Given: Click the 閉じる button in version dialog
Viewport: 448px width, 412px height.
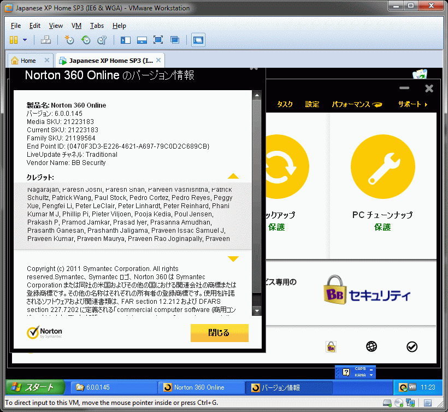Looking at the screenshot, I should (220, 333).
